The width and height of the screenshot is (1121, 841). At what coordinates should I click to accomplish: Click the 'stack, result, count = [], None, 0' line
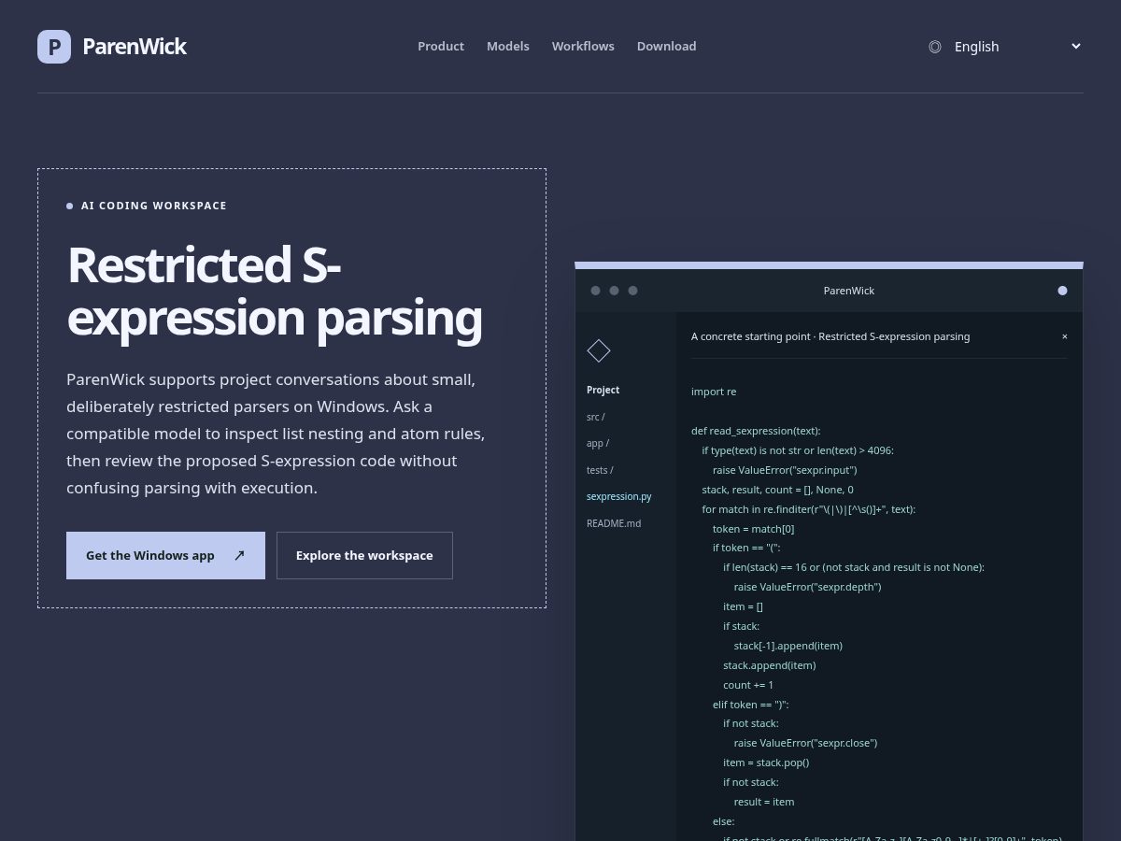[777, 490]
